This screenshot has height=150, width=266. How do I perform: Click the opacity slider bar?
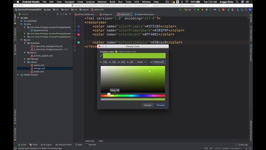[133, 99]
